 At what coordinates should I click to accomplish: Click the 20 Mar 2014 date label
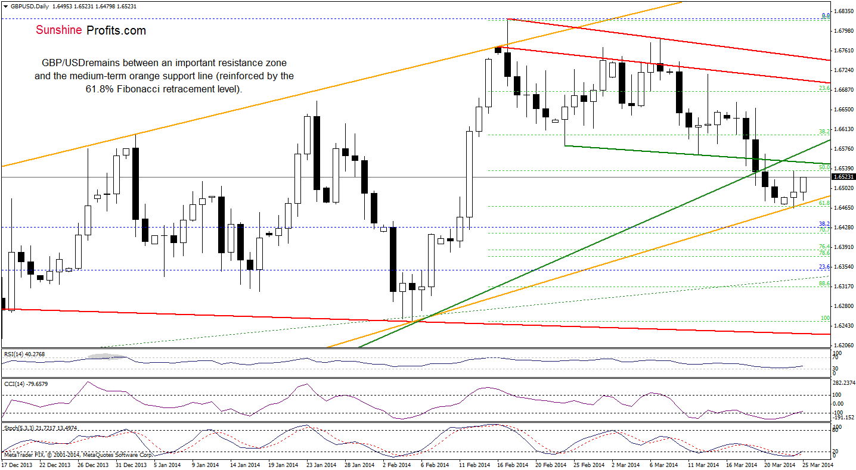(781, 464)
